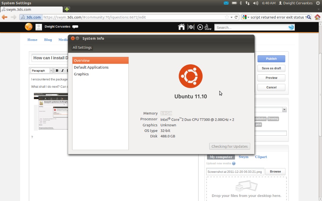Bookmark this page with the star

point(227,17)
